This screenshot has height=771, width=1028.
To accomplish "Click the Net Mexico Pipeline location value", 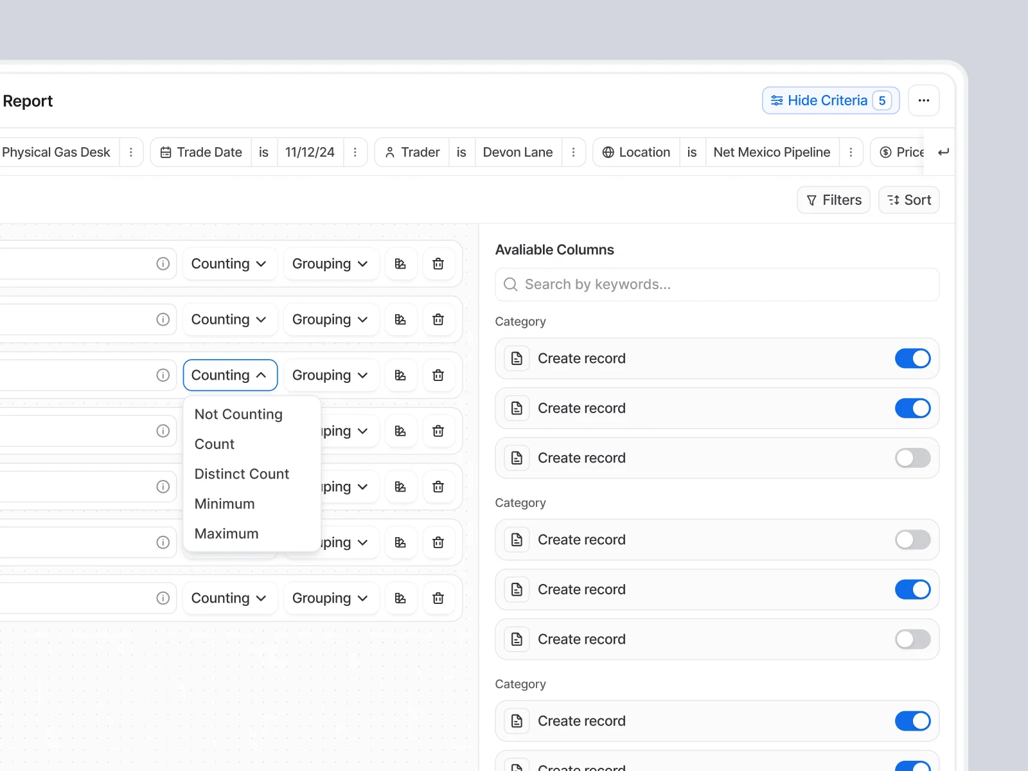I will click(x=772, y=152).
